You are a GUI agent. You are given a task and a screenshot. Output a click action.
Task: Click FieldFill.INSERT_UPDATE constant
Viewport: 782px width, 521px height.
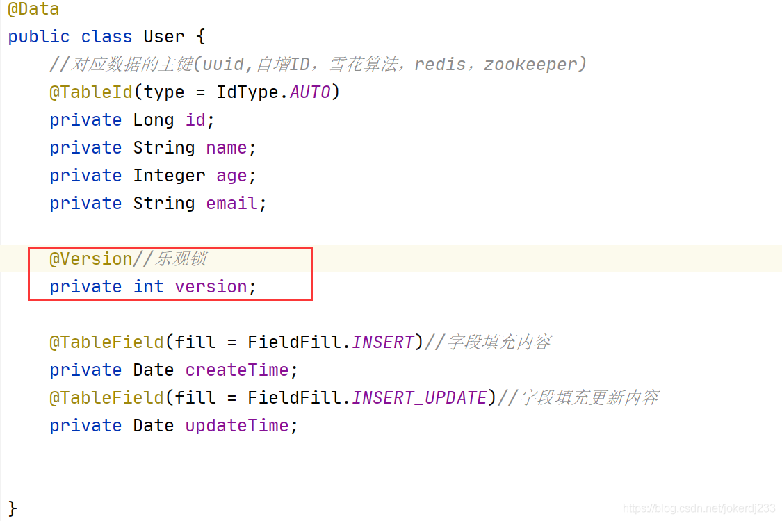[367, 398]
